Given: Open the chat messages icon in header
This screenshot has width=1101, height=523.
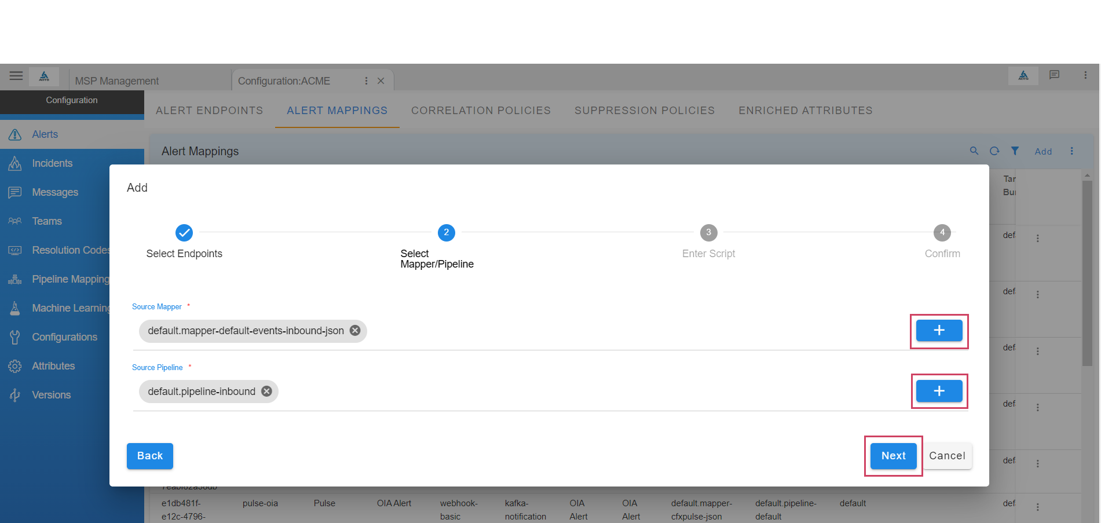Looking at the screenshot, I should pos(1054,75).
